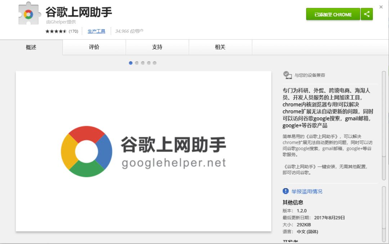Click the 谷歌上网助手 title heading

pos(79,12)
